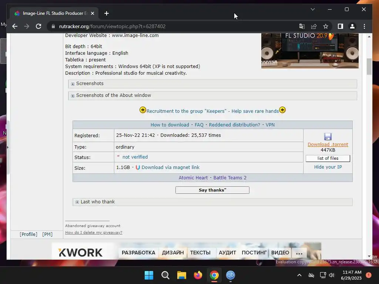Open Windows Start menu

(149, 275)
